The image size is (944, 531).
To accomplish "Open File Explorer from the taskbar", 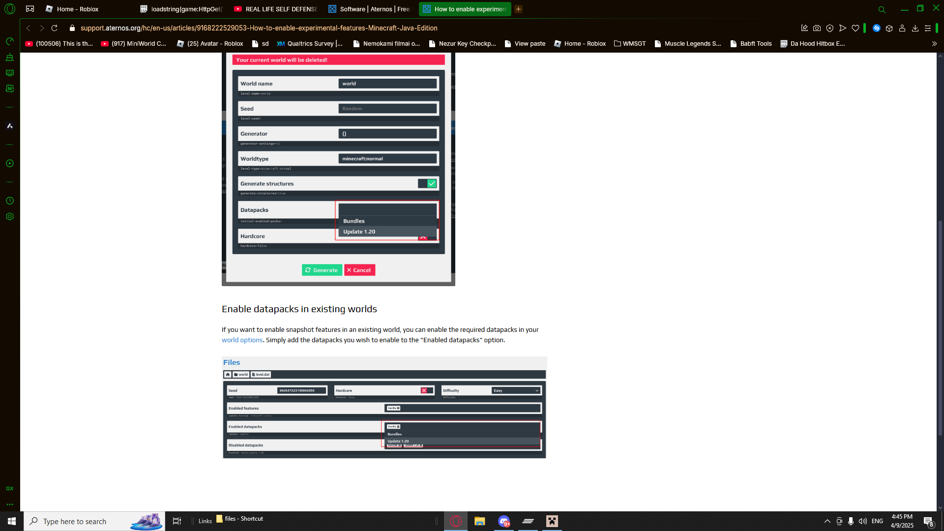I will [480, 521].
